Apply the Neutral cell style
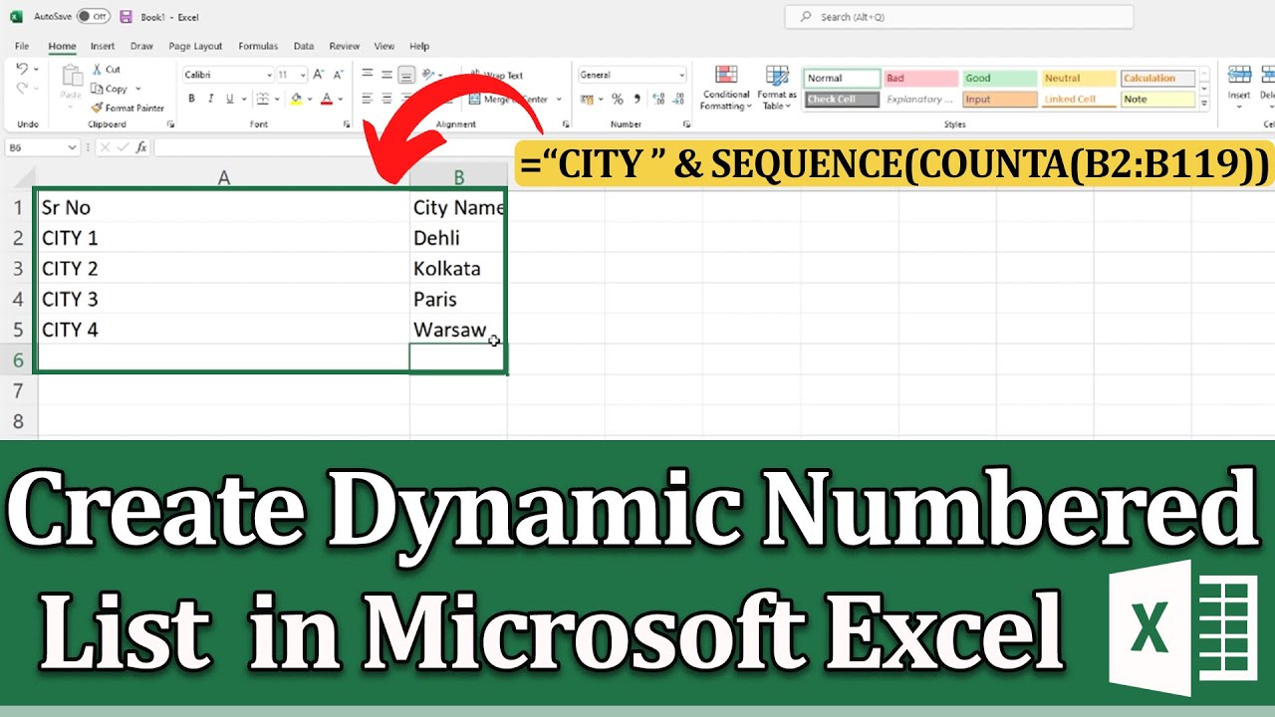1275x717 pixels. (x=1078, y=78)
